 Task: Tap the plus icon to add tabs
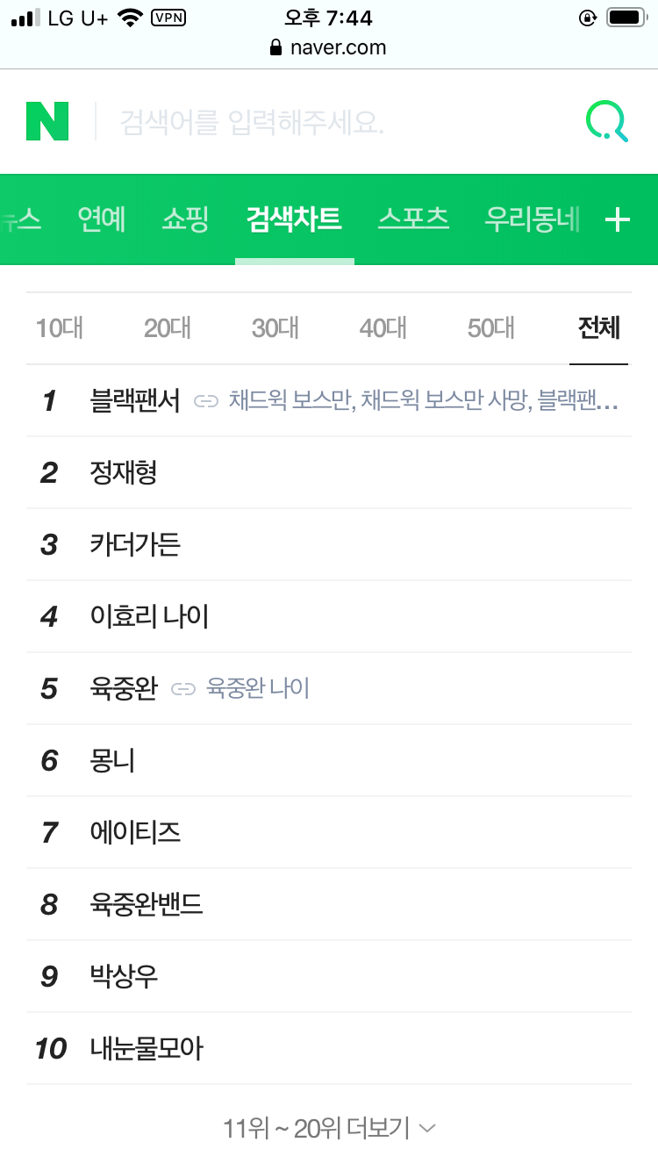pos(619,219)
